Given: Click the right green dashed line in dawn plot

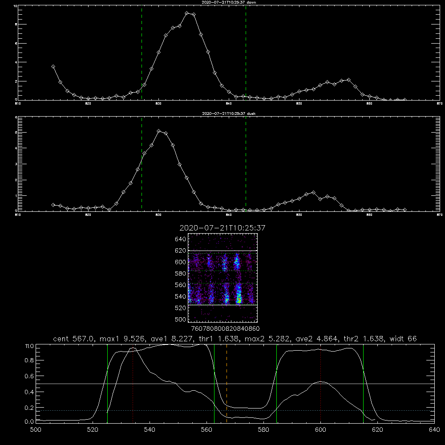Looking at the screenshot, I should [246, 53].
